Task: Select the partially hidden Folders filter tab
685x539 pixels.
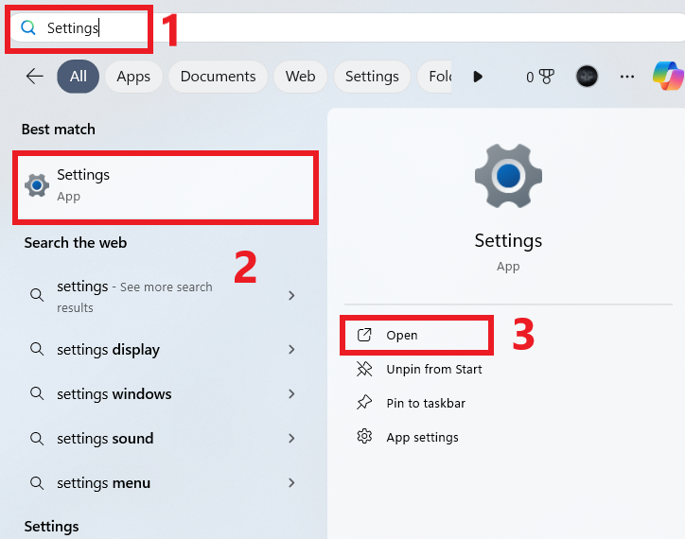Action: (434, 77)
